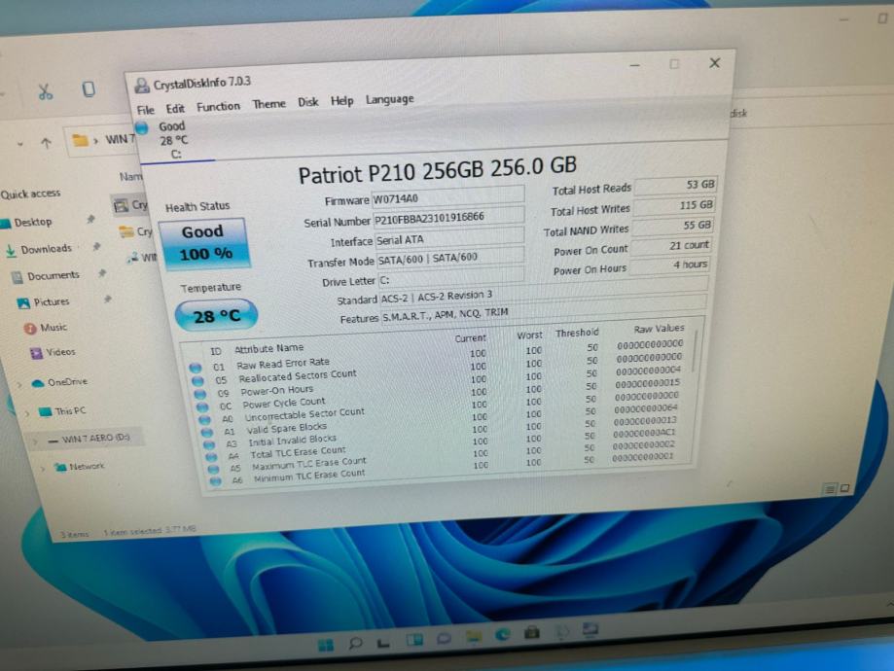
Task: Click the Total Host Reads 53 GB value
Action: [x=674, y=185]
